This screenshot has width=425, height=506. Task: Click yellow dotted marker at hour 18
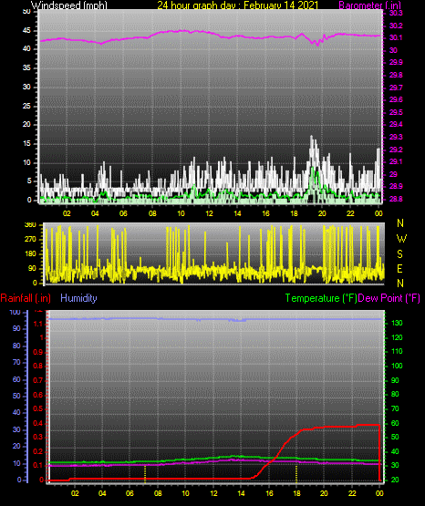tap(296, 474)
